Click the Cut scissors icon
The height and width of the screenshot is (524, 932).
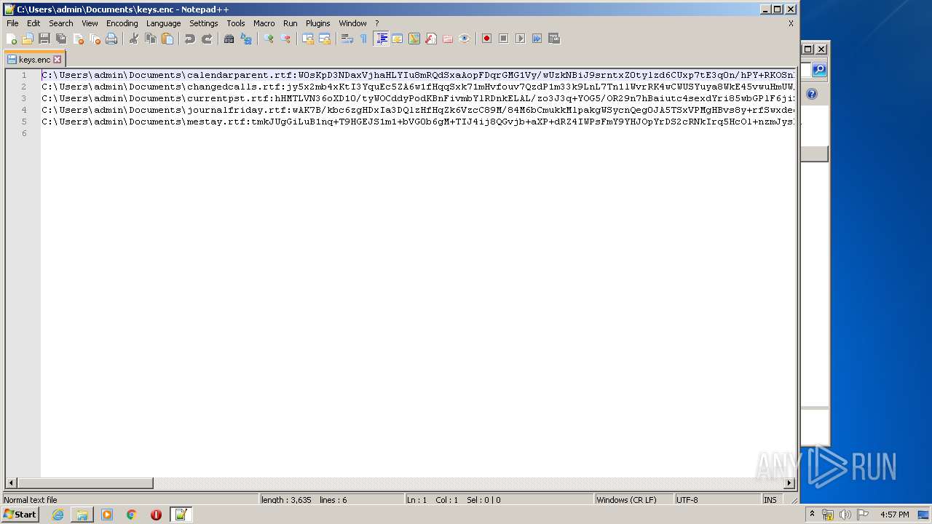pyautogui.click(x=134, y=39)
